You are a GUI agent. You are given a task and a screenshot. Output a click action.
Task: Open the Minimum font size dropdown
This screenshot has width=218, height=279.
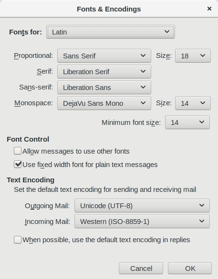point(187,123)
